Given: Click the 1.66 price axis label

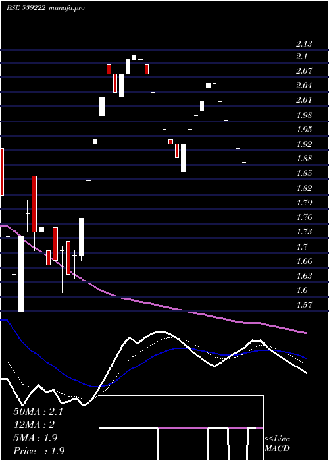Looking at the screenshot, I should pyautogui.click(x=304, y=261).
